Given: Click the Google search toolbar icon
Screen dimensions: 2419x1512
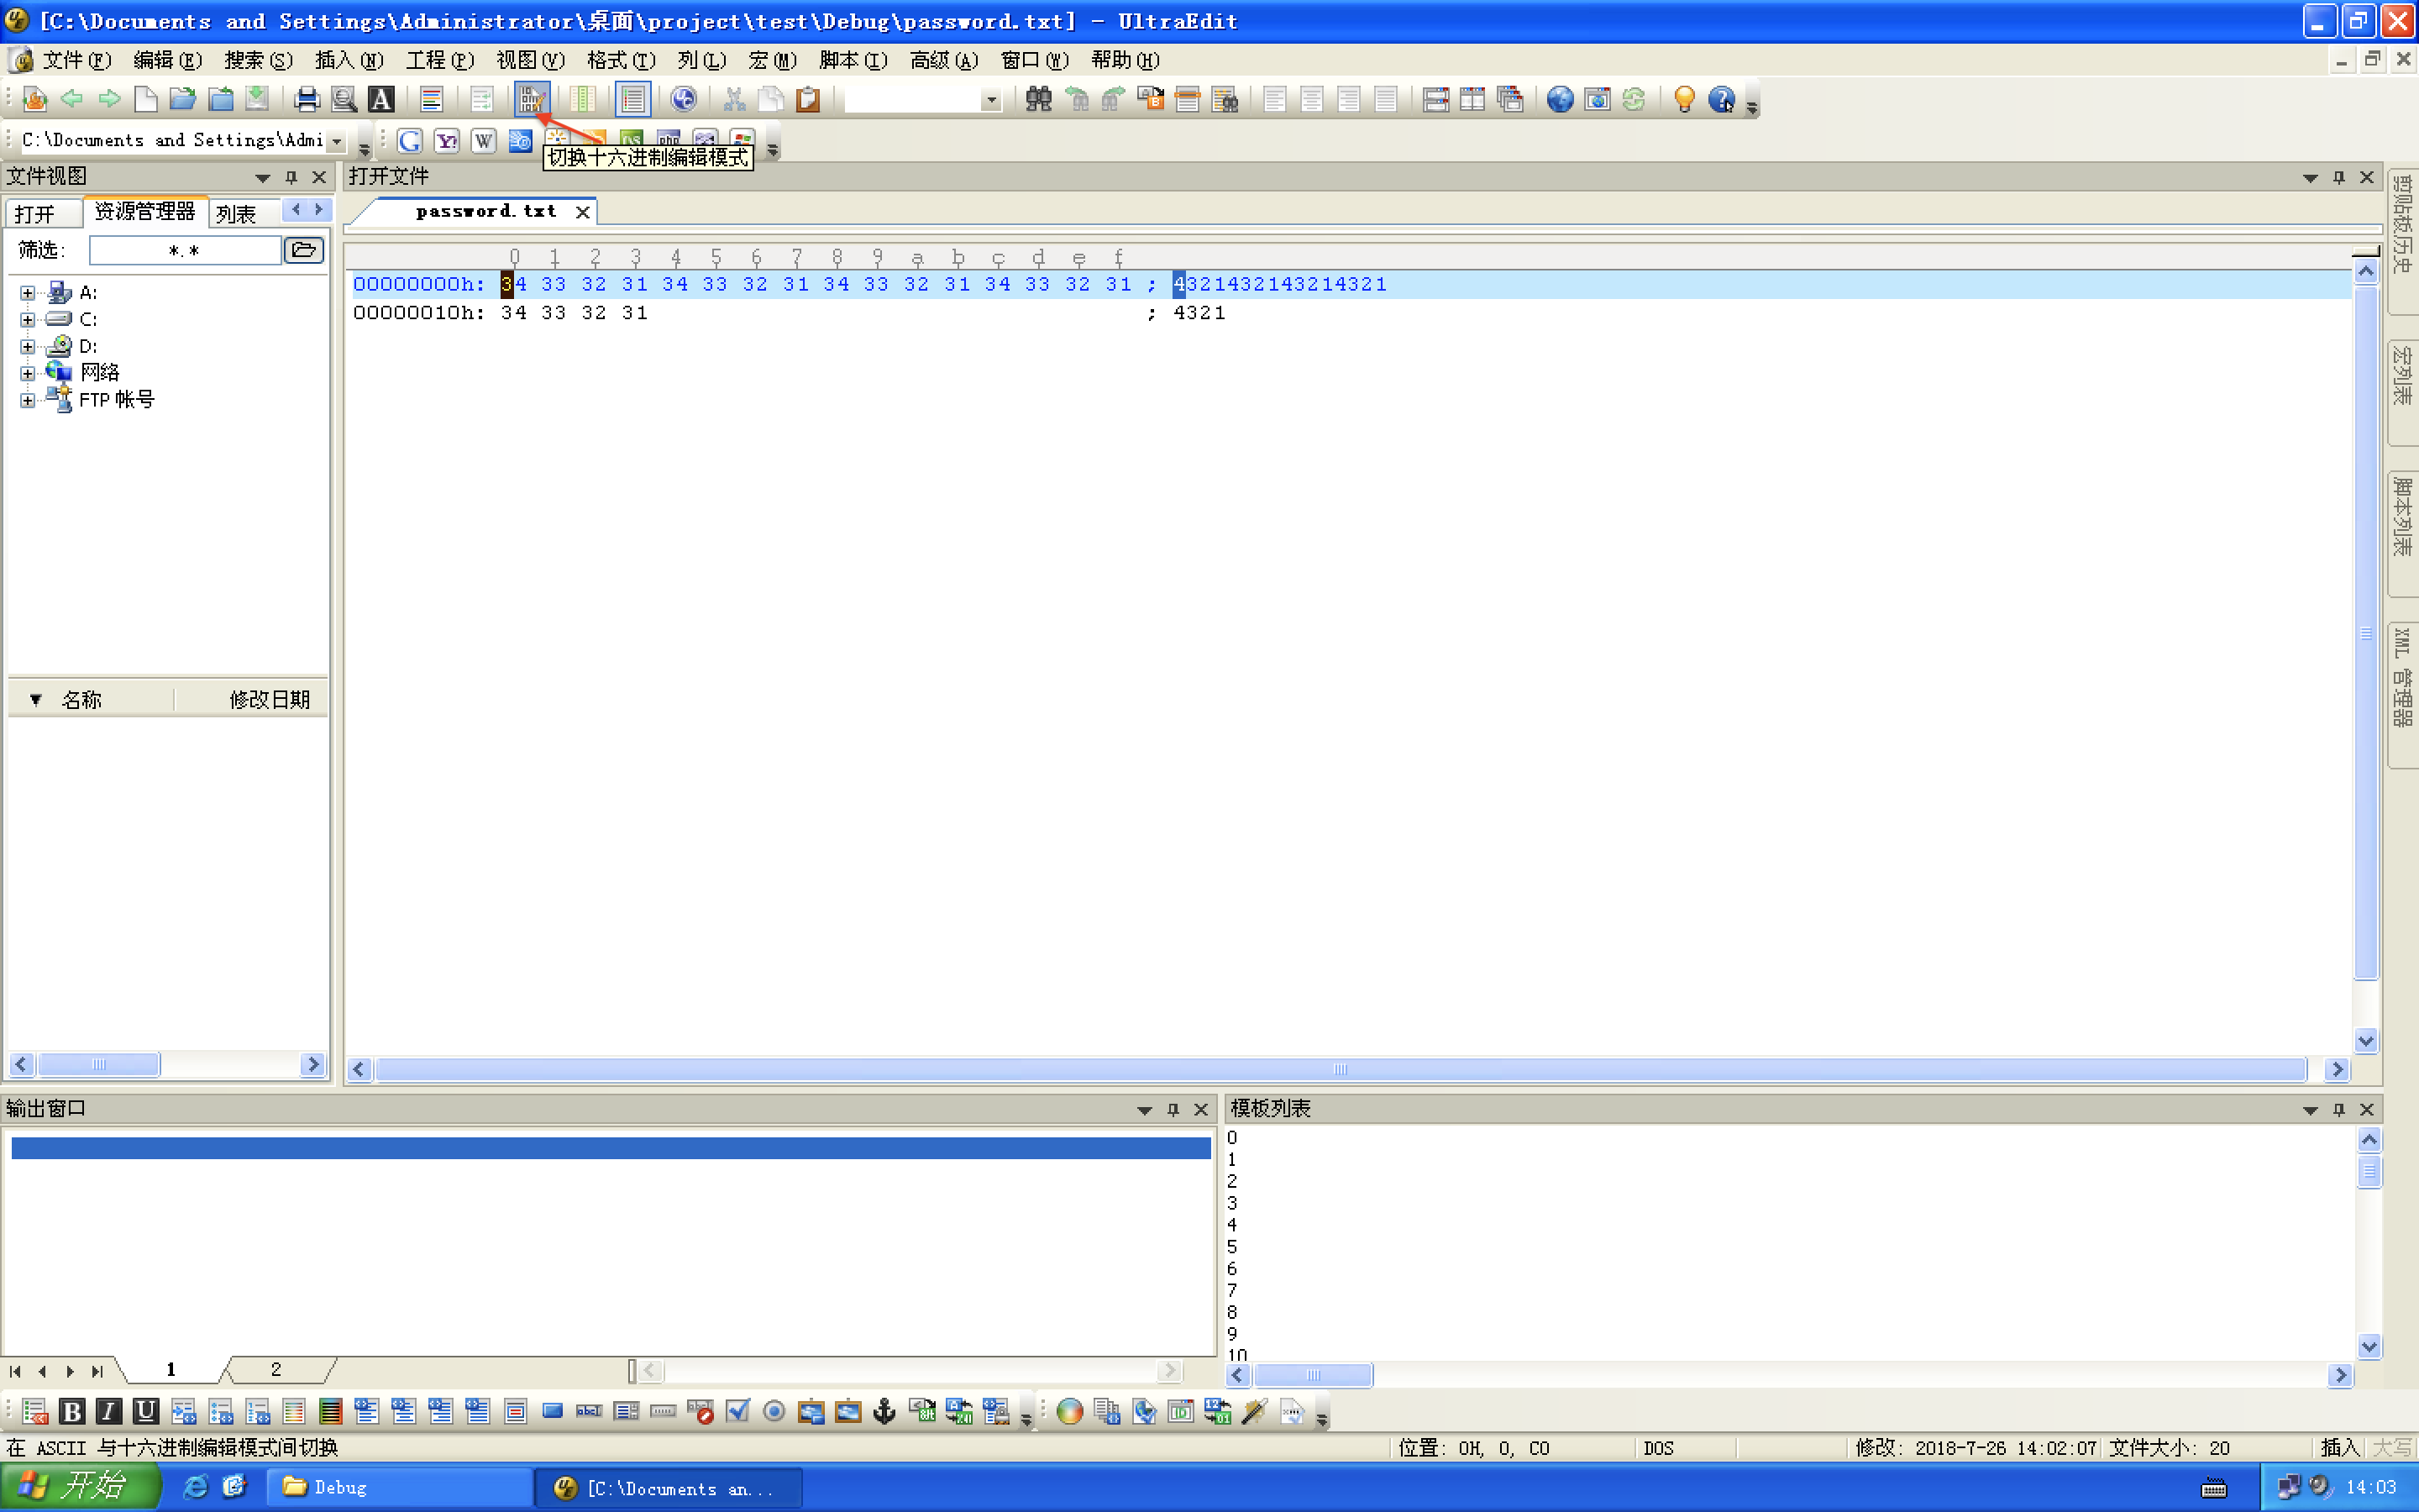Looking at the screenshot, I should coord(410,141).
